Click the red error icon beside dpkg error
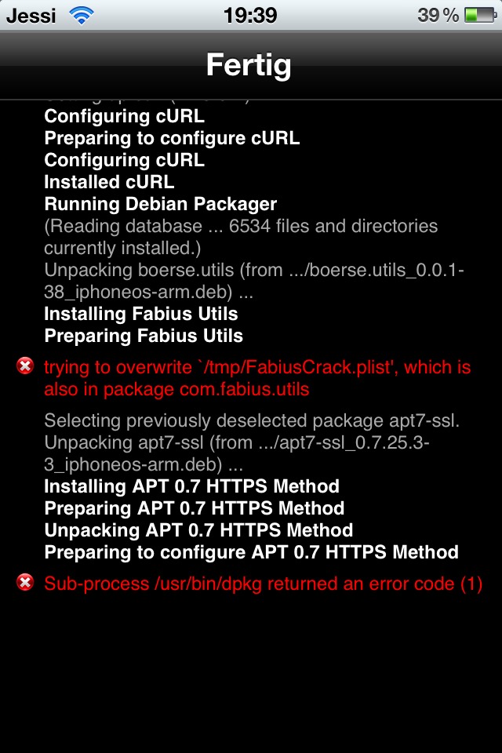 tap(25, 582)
